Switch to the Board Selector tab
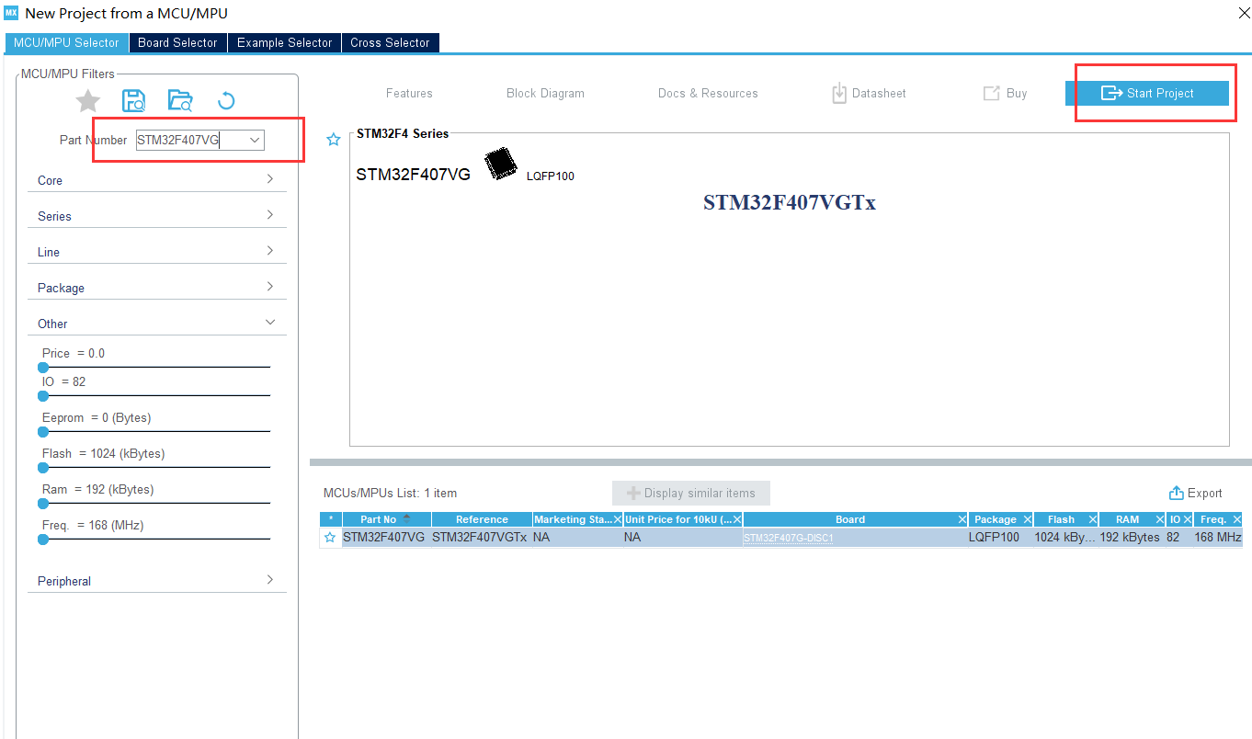This screenshot has width=1252, height=739. 177,42
